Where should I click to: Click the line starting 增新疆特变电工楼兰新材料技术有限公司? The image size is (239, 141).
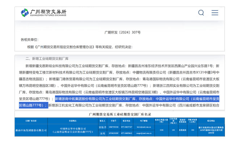click(x=119, y=72)
